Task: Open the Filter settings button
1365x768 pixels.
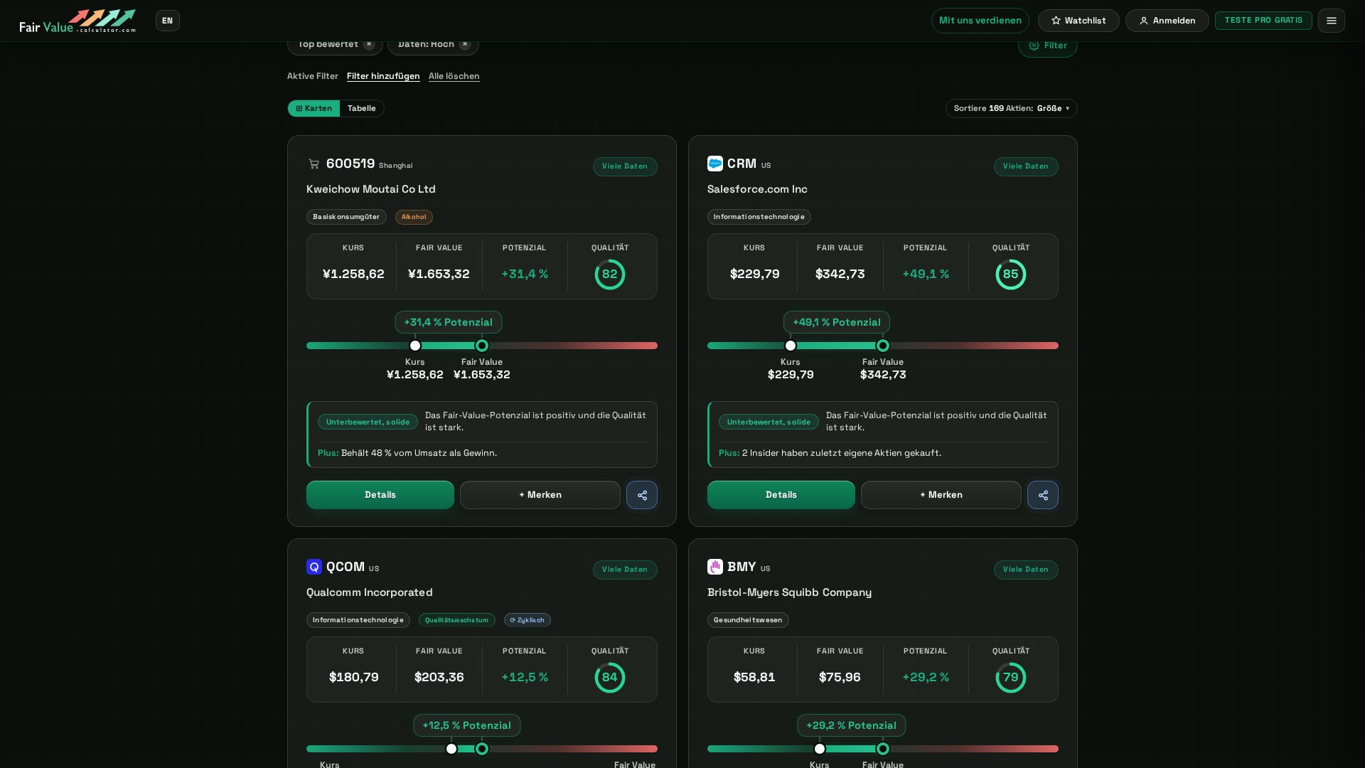Action: [1047, 46]
